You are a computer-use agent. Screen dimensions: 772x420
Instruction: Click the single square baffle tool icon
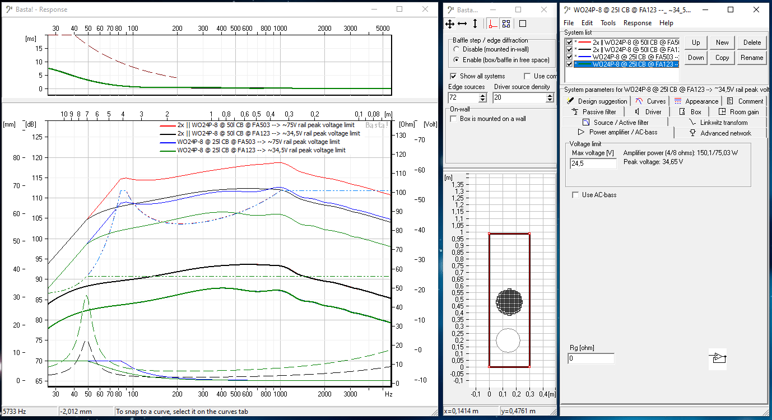(x=522, y=24)
